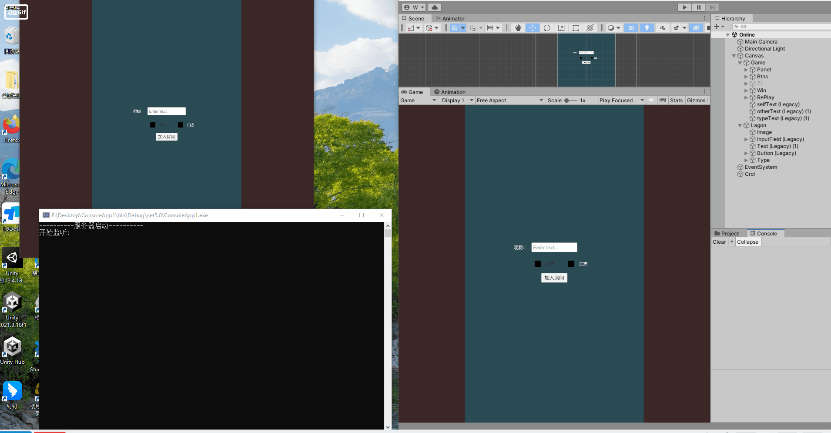Open Unity cloud services button
831x433 pixels.
(x=435, y=7)
